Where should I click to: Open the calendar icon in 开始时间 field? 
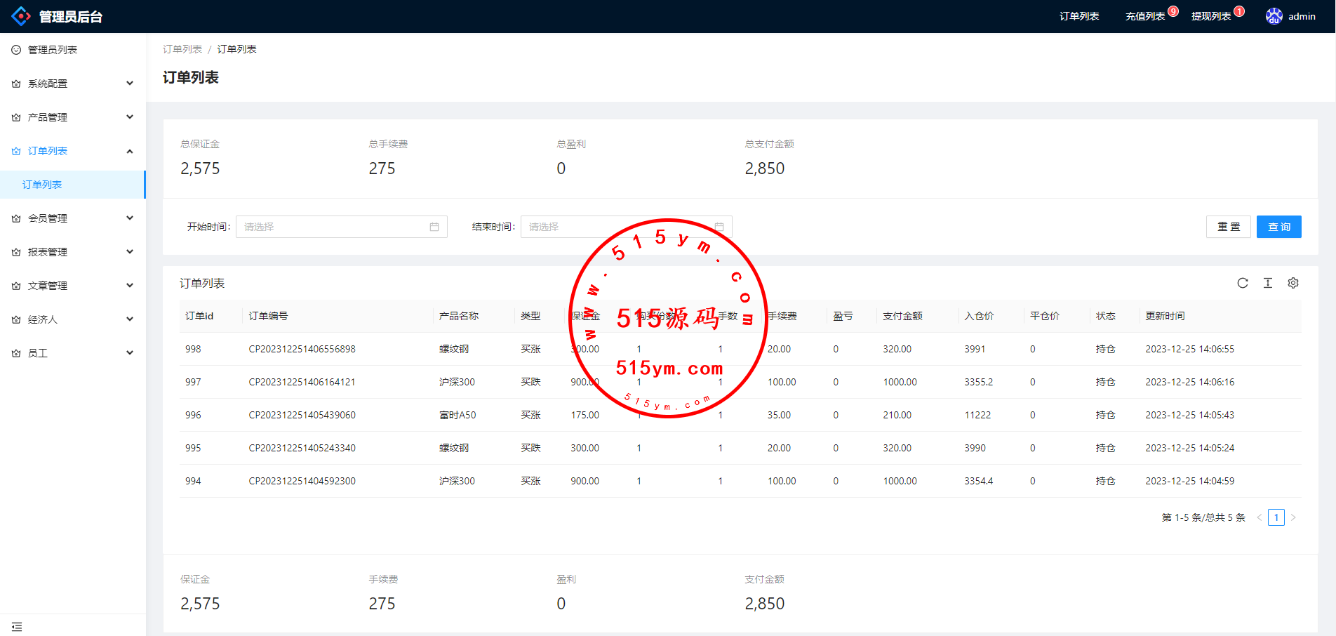(x=434, y=227)
